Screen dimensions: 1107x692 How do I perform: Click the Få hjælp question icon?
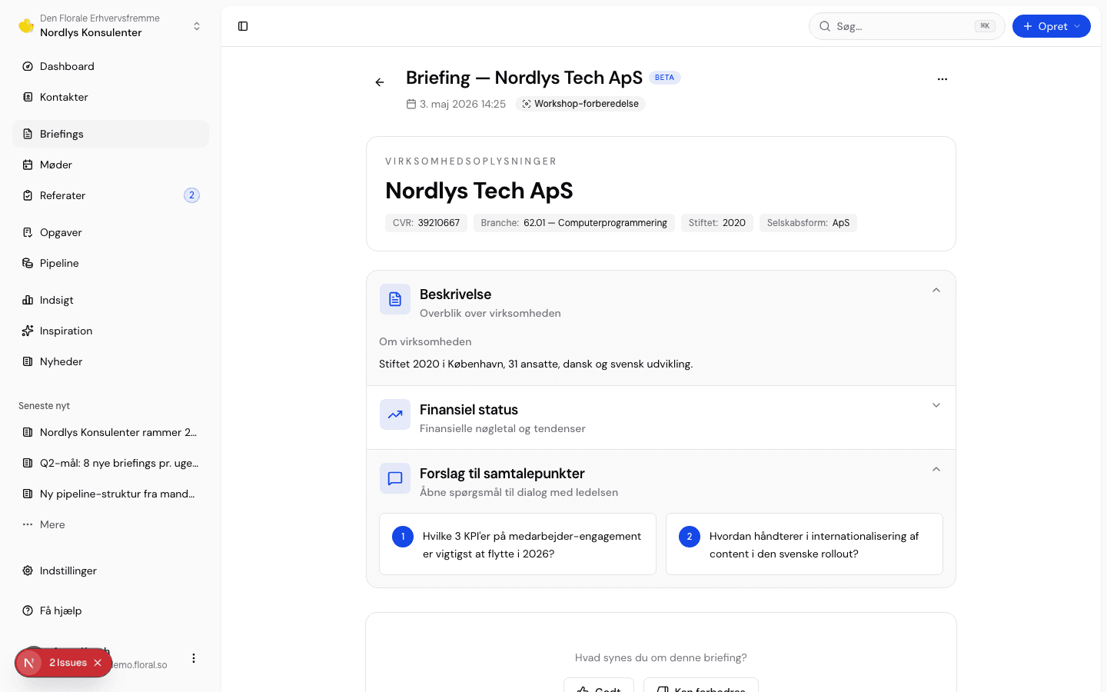[x=28, y=610]
